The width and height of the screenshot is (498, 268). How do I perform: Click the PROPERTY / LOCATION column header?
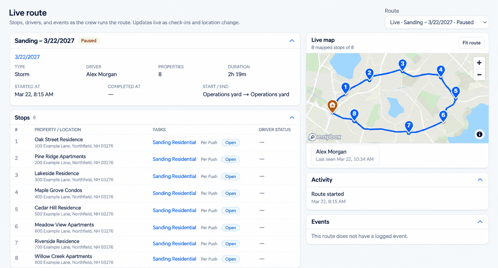click(58, 130)
